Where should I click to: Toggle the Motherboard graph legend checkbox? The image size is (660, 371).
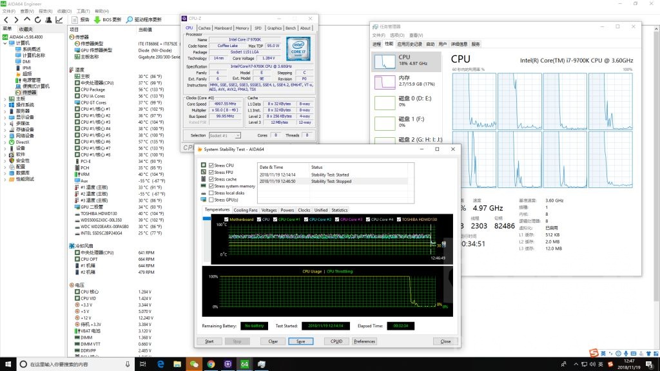226,219
